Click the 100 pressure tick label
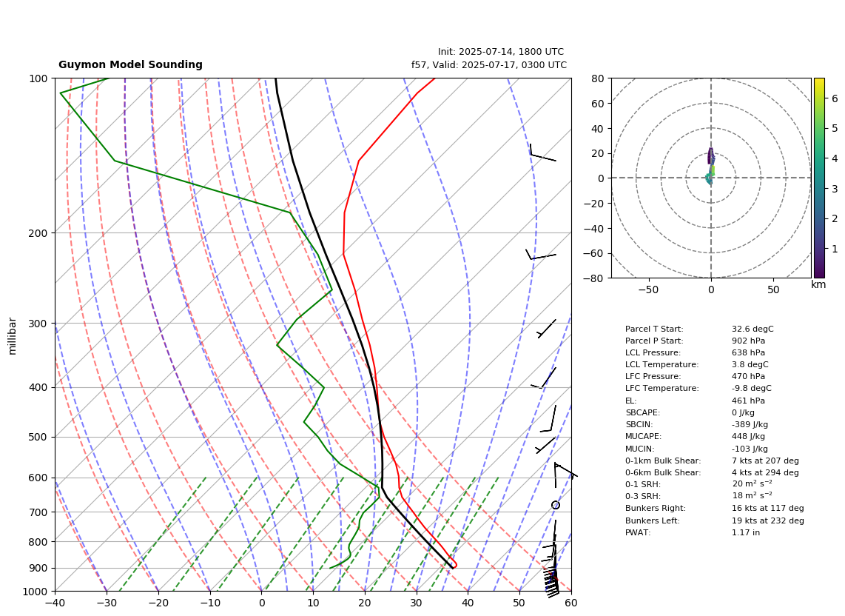Viewport: 845px width, 616px height. point(38,78)
